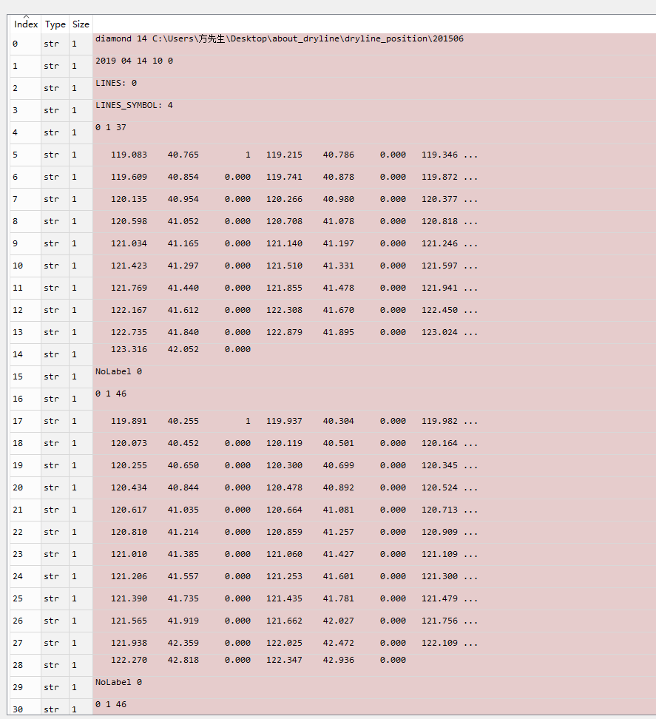Select the row value beginning 121.769
656x719 pixels.
click(x=374, y=288)
